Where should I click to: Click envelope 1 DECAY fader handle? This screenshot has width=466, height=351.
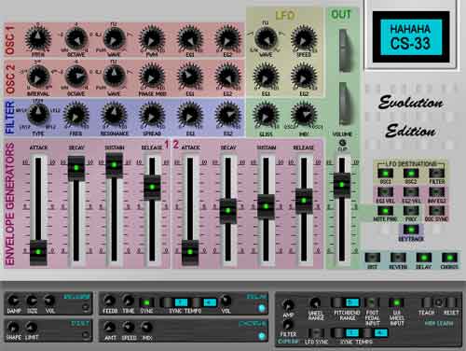[76, 168]
